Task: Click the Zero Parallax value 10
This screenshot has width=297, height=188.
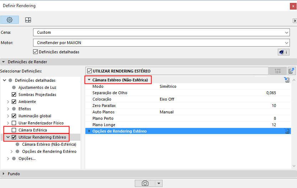Action: click(x=274, y=106)
